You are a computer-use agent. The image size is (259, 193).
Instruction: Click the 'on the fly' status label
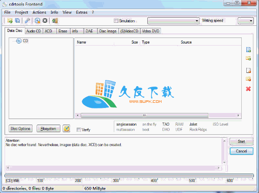(x=149, y=124)
